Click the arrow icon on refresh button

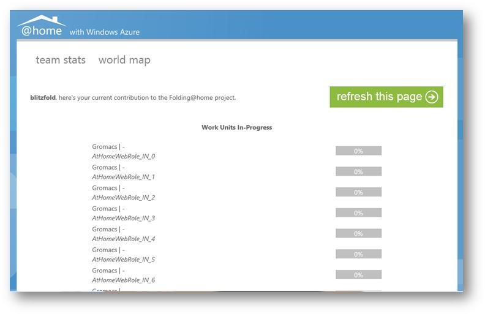pyautogui.click(x=432, y=97)
